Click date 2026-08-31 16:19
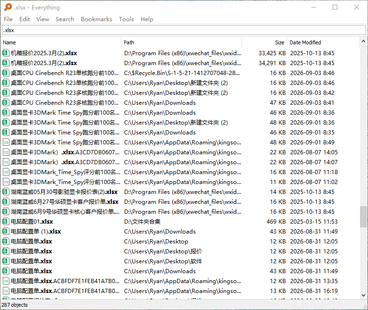Image resolution: width=368 pixels, height=310 pixels. coord(314,291)
